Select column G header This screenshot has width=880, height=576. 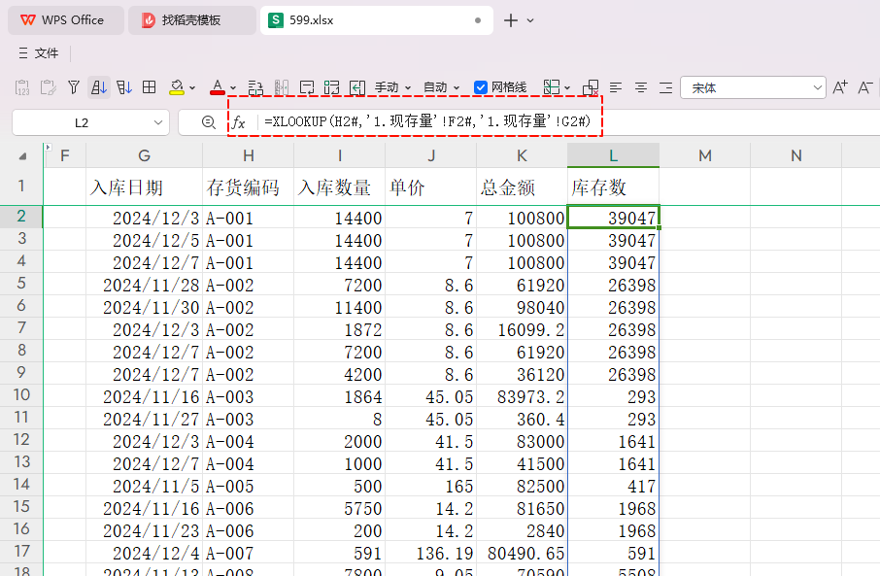(144, 155)
